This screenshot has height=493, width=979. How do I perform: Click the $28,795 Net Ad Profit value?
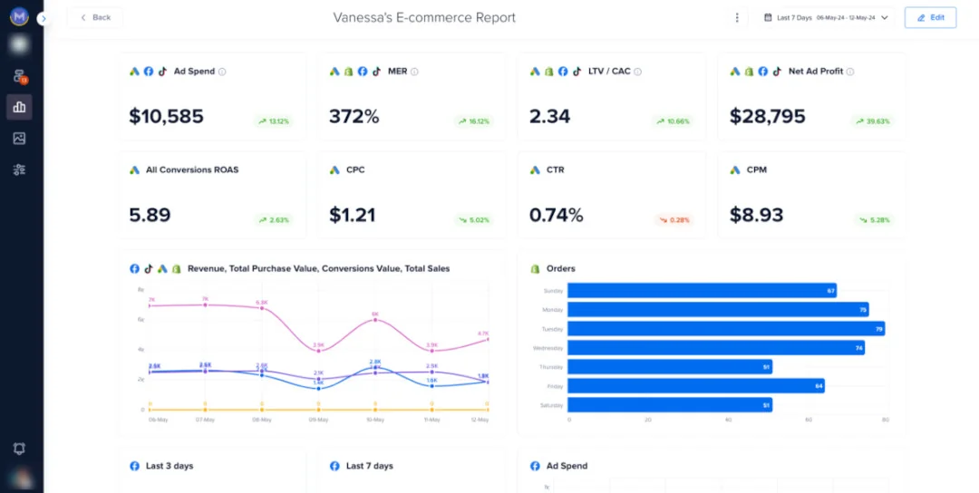[x=768, y=116]
